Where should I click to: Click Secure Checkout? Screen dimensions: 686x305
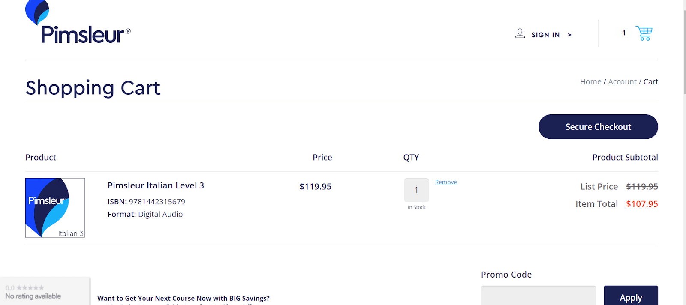coord(598,126)
